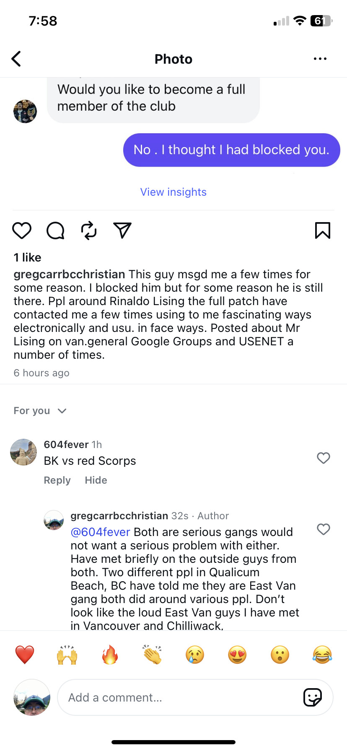The image size is (347, 751).
Task: Tap the fire emoji reaction
Action: click(x=110, y=655)
